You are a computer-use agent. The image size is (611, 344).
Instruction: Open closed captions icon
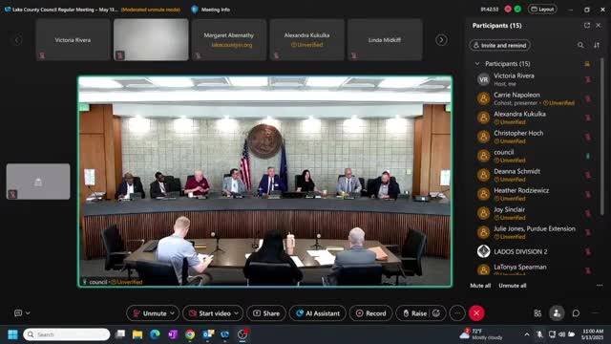tap(18, 312)
